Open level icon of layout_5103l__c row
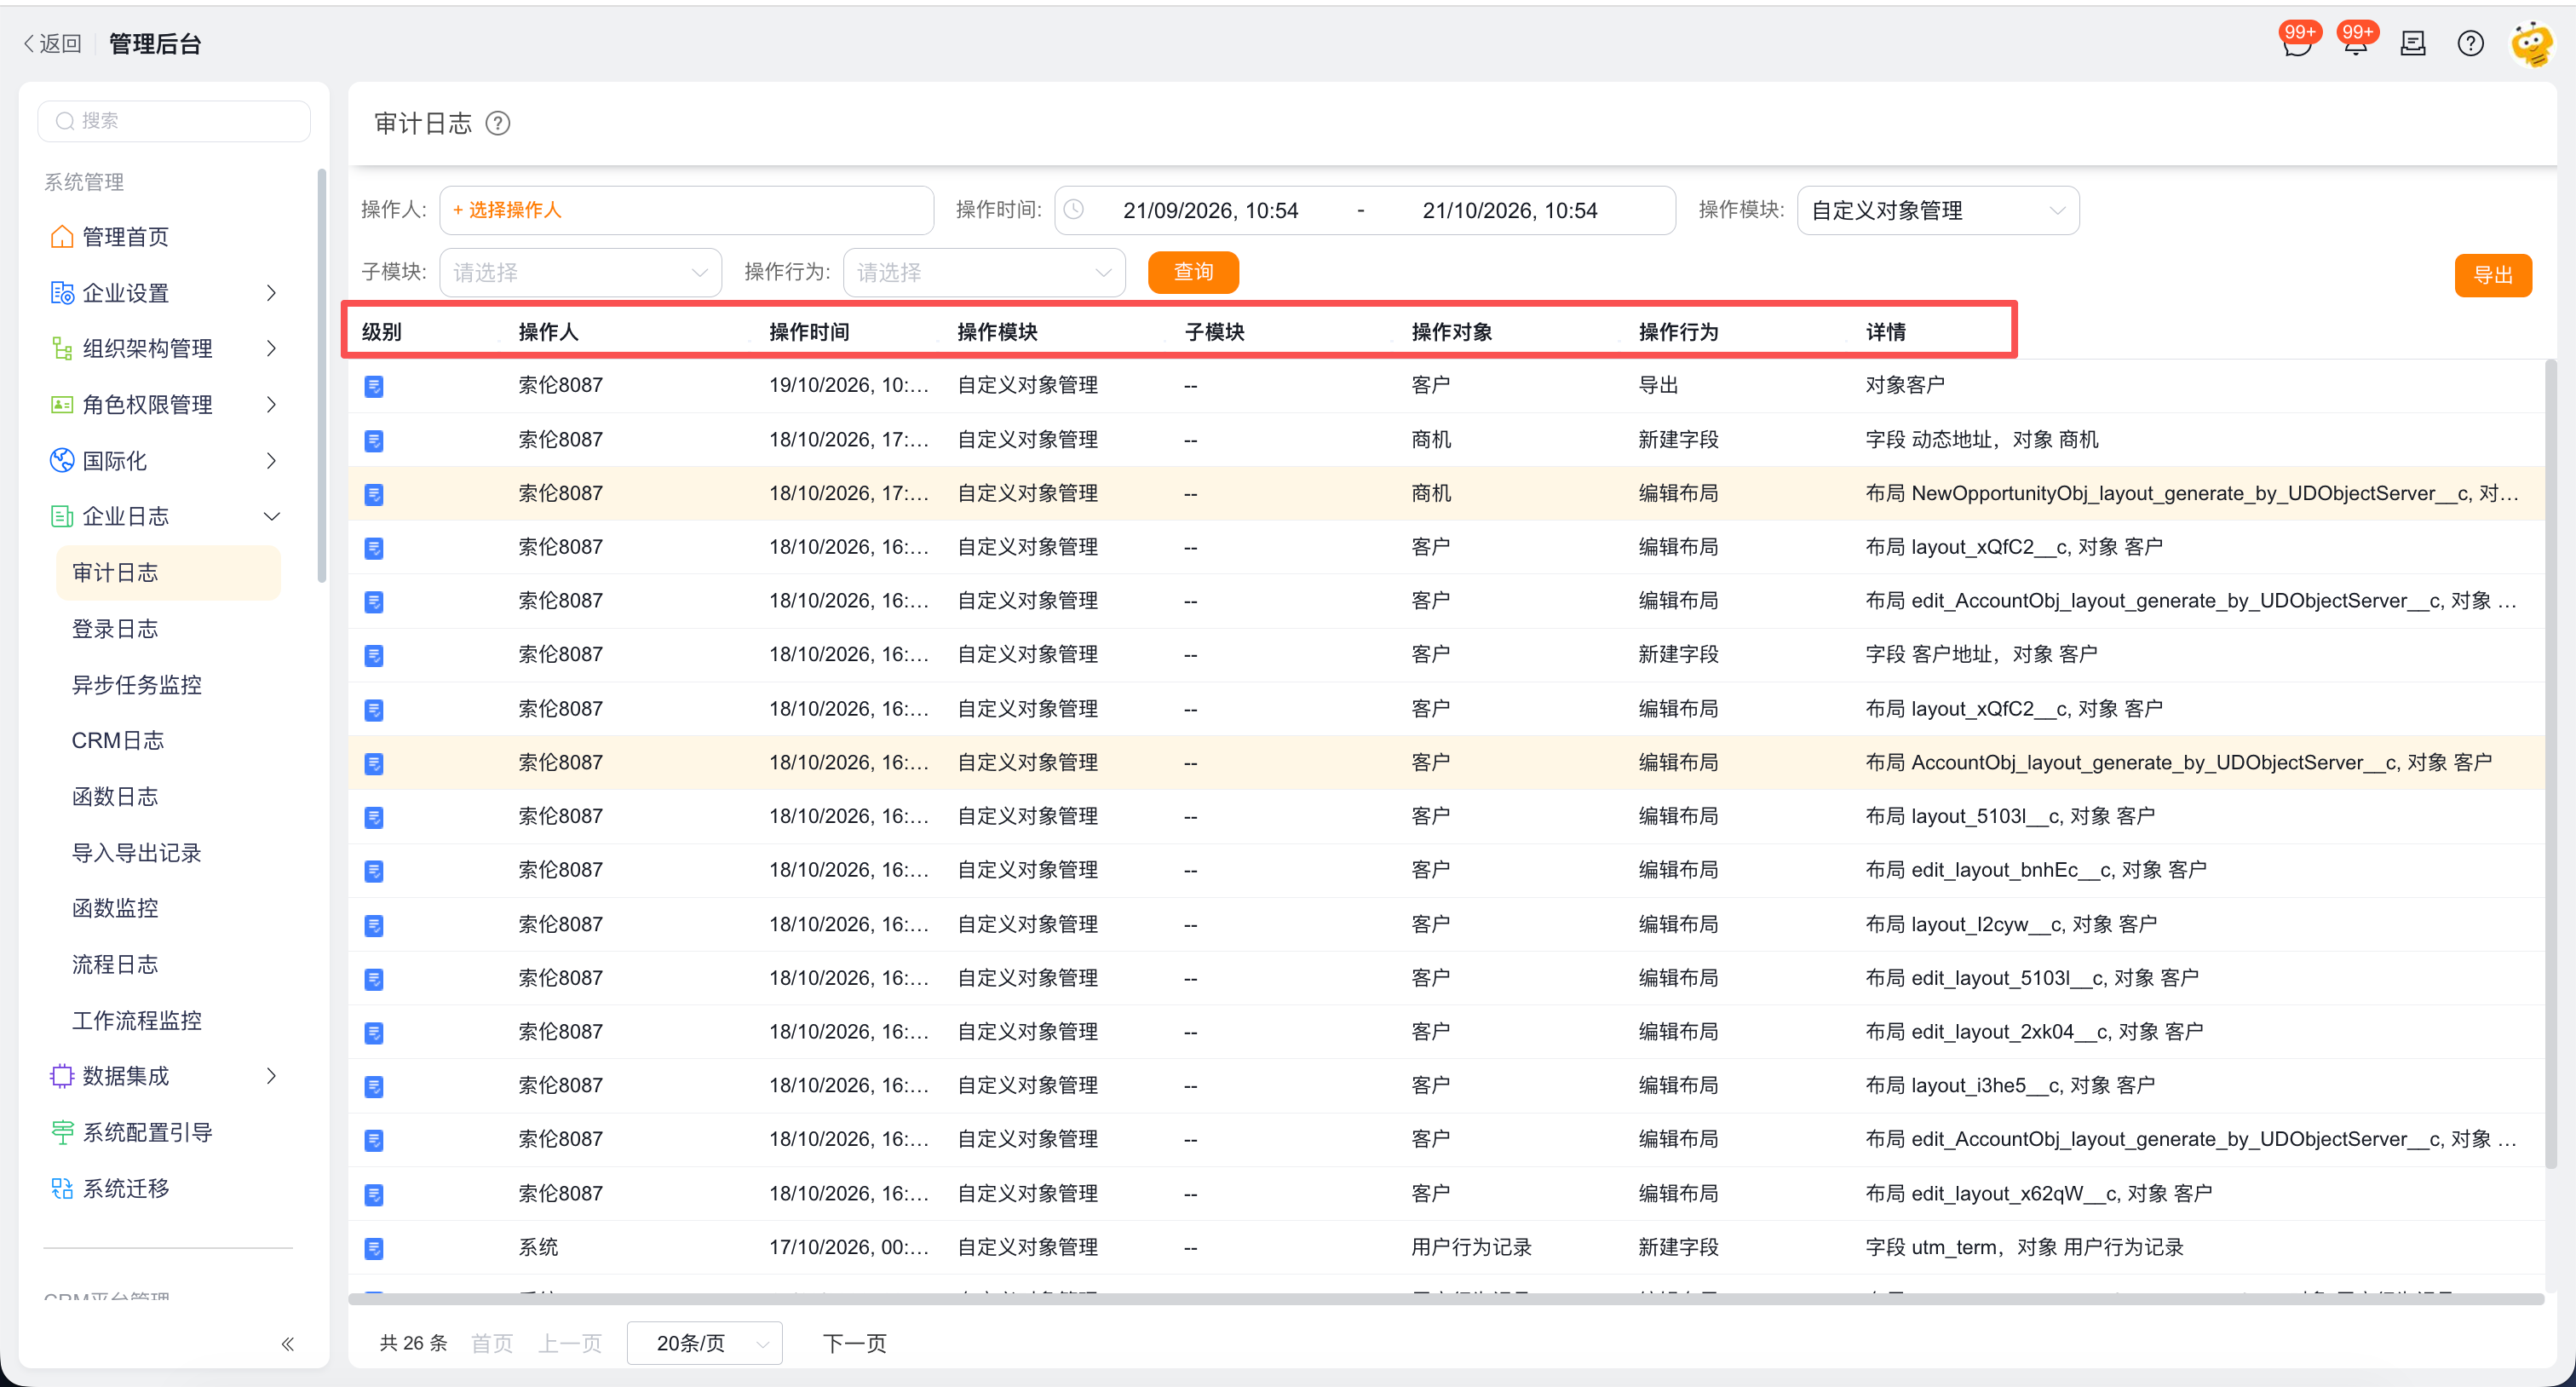This screenshot has width=2576, height=1387. point(374,817)
